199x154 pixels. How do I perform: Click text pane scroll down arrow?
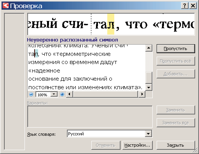[x=149, y=87]
